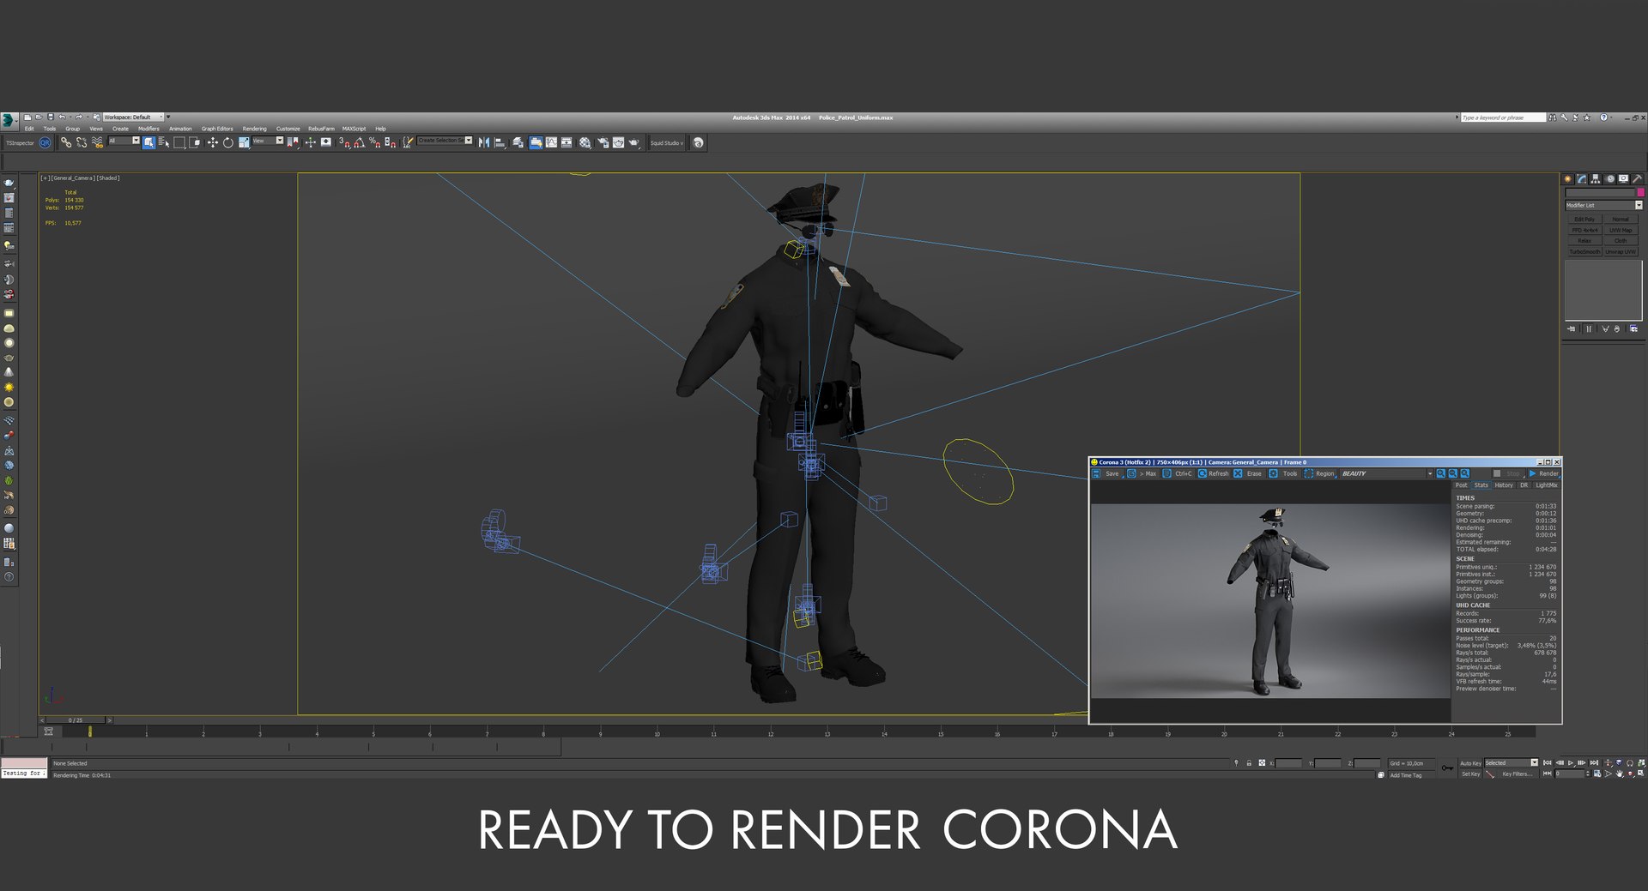Screen dimensions: 1648x891
Task: Open the MAXScript menu
Action: coord(354,129)
